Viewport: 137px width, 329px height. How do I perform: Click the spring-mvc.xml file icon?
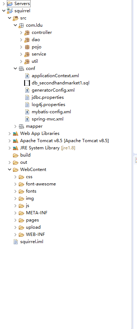pyautogui.click(x=27, y=119)
